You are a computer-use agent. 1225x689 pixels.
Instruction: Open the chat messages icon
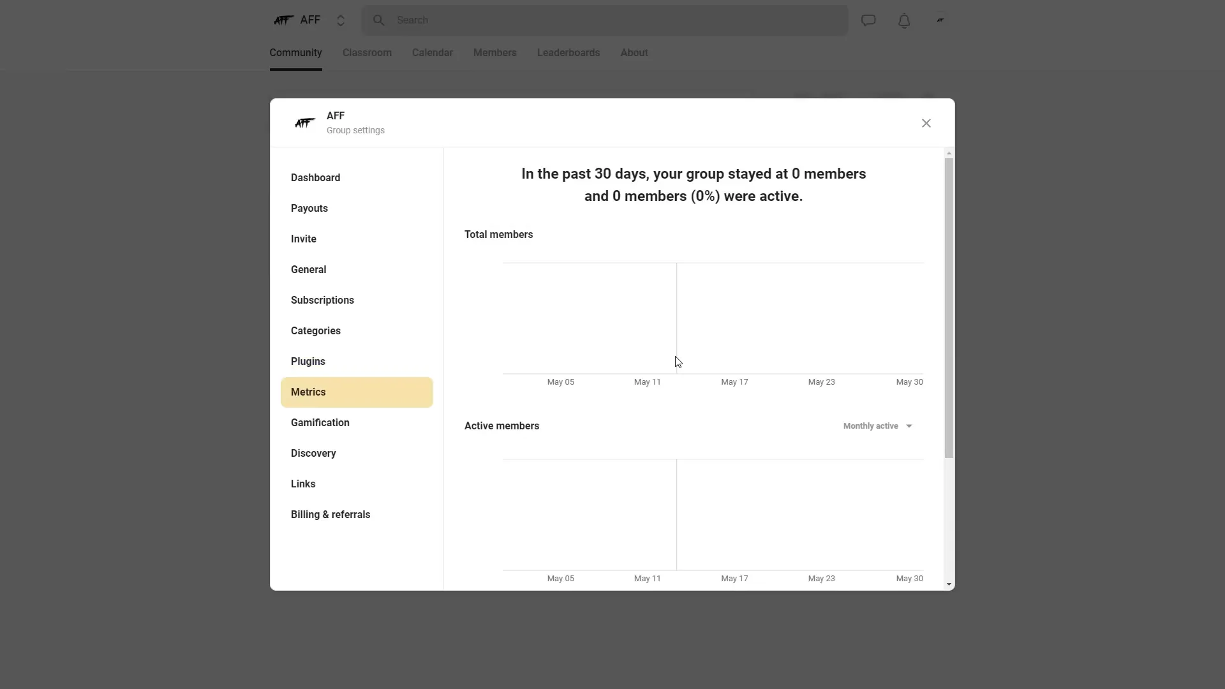(x=868, y=20)
